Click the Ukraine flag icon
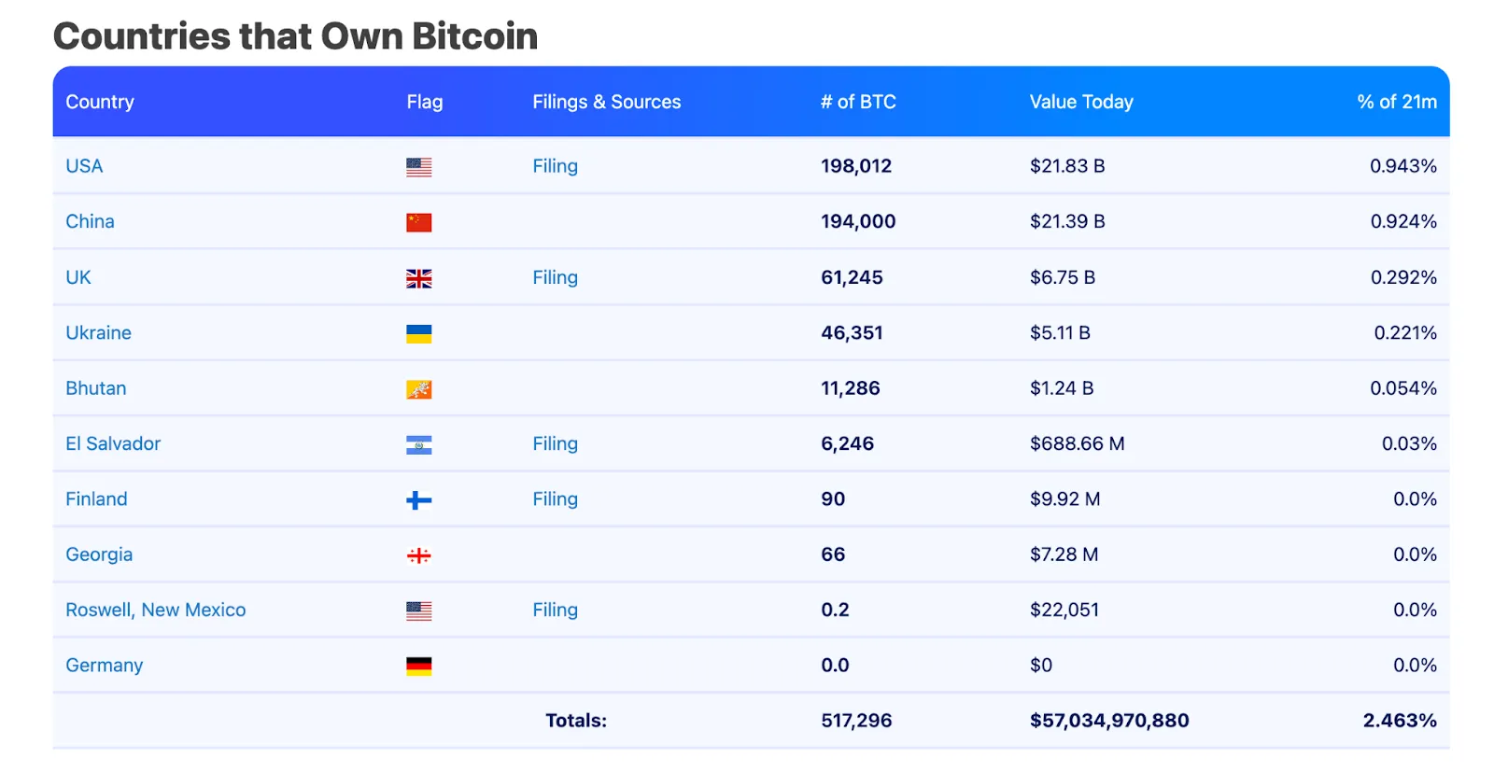The height and width of the screenshot is (772, 1494). click(x=419, y=332)
